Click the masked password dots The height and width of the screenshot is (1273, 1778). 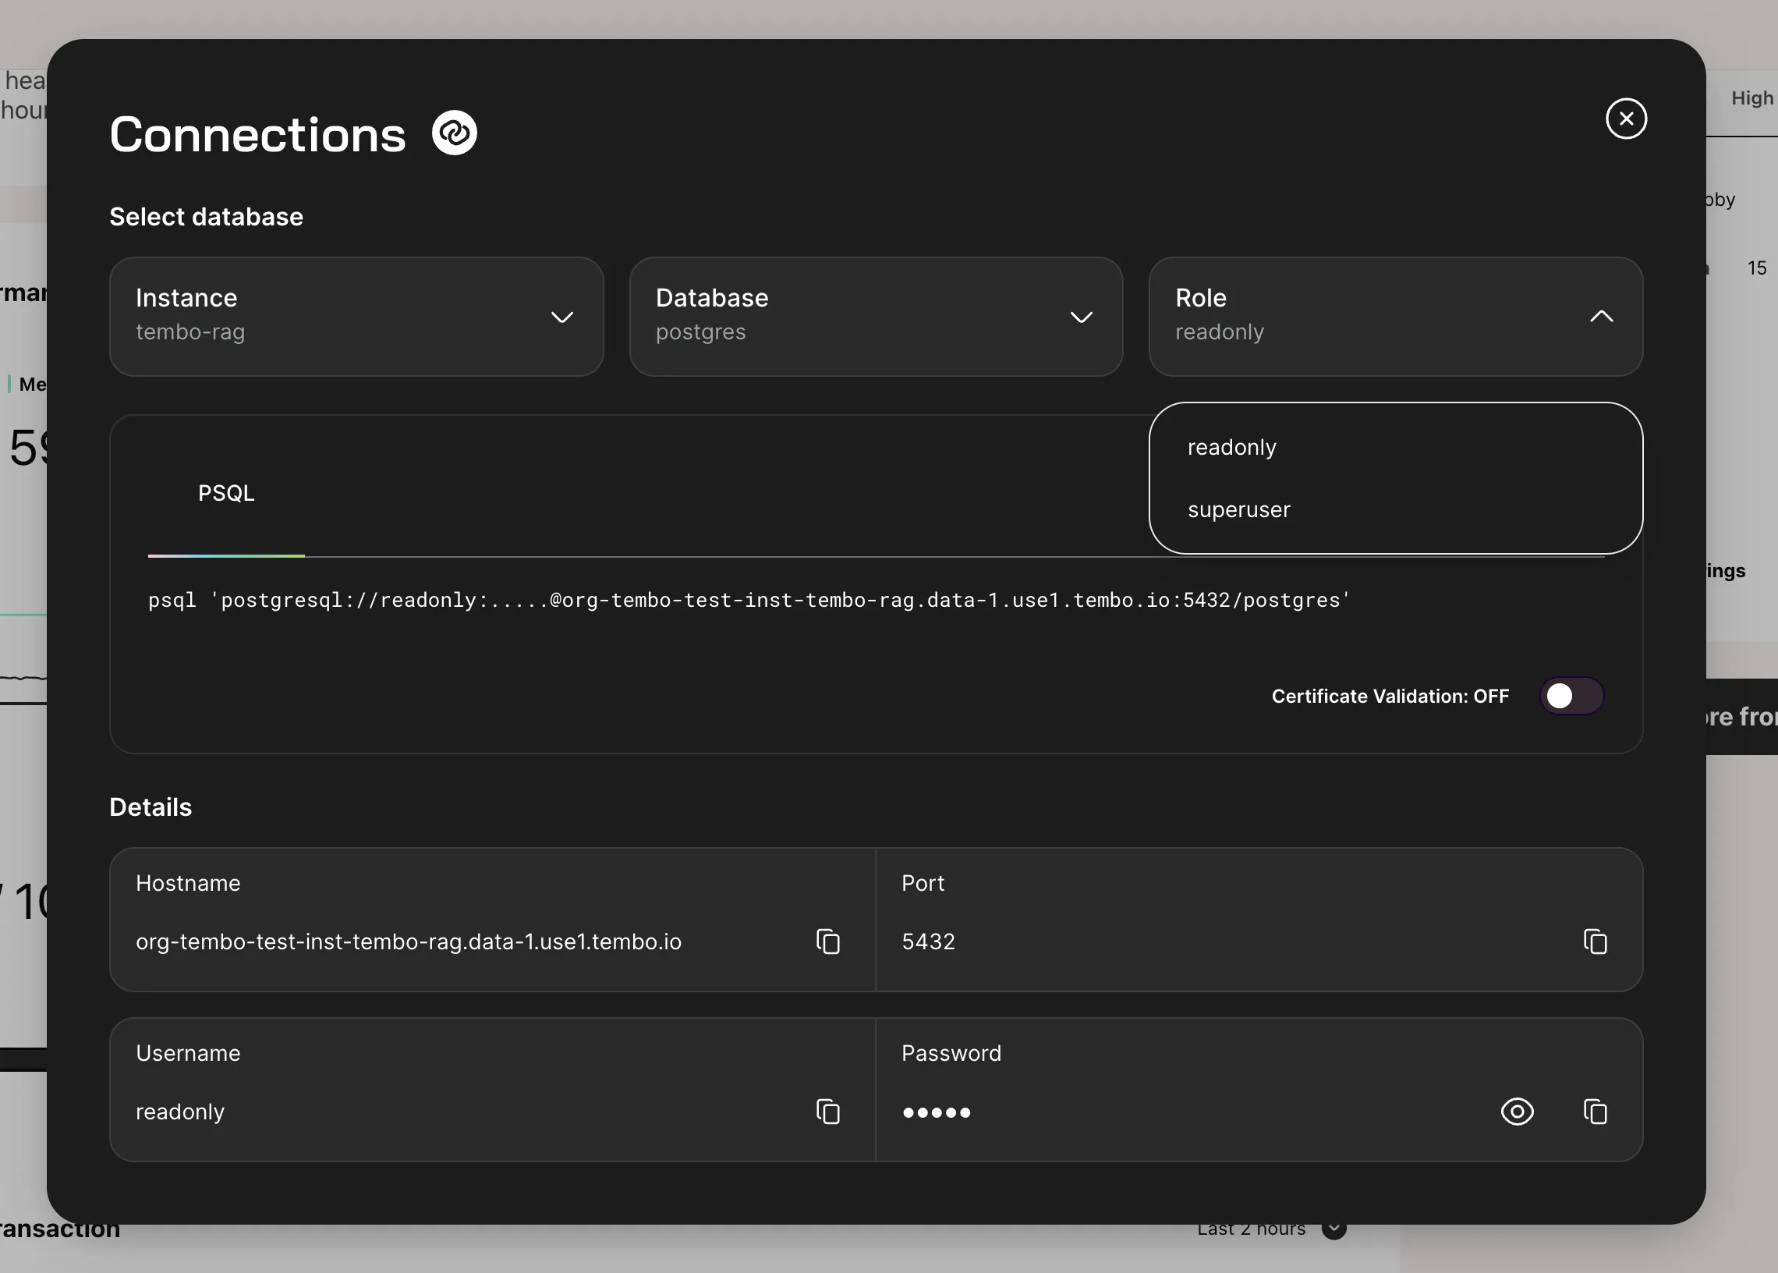tap(937, 1112)
